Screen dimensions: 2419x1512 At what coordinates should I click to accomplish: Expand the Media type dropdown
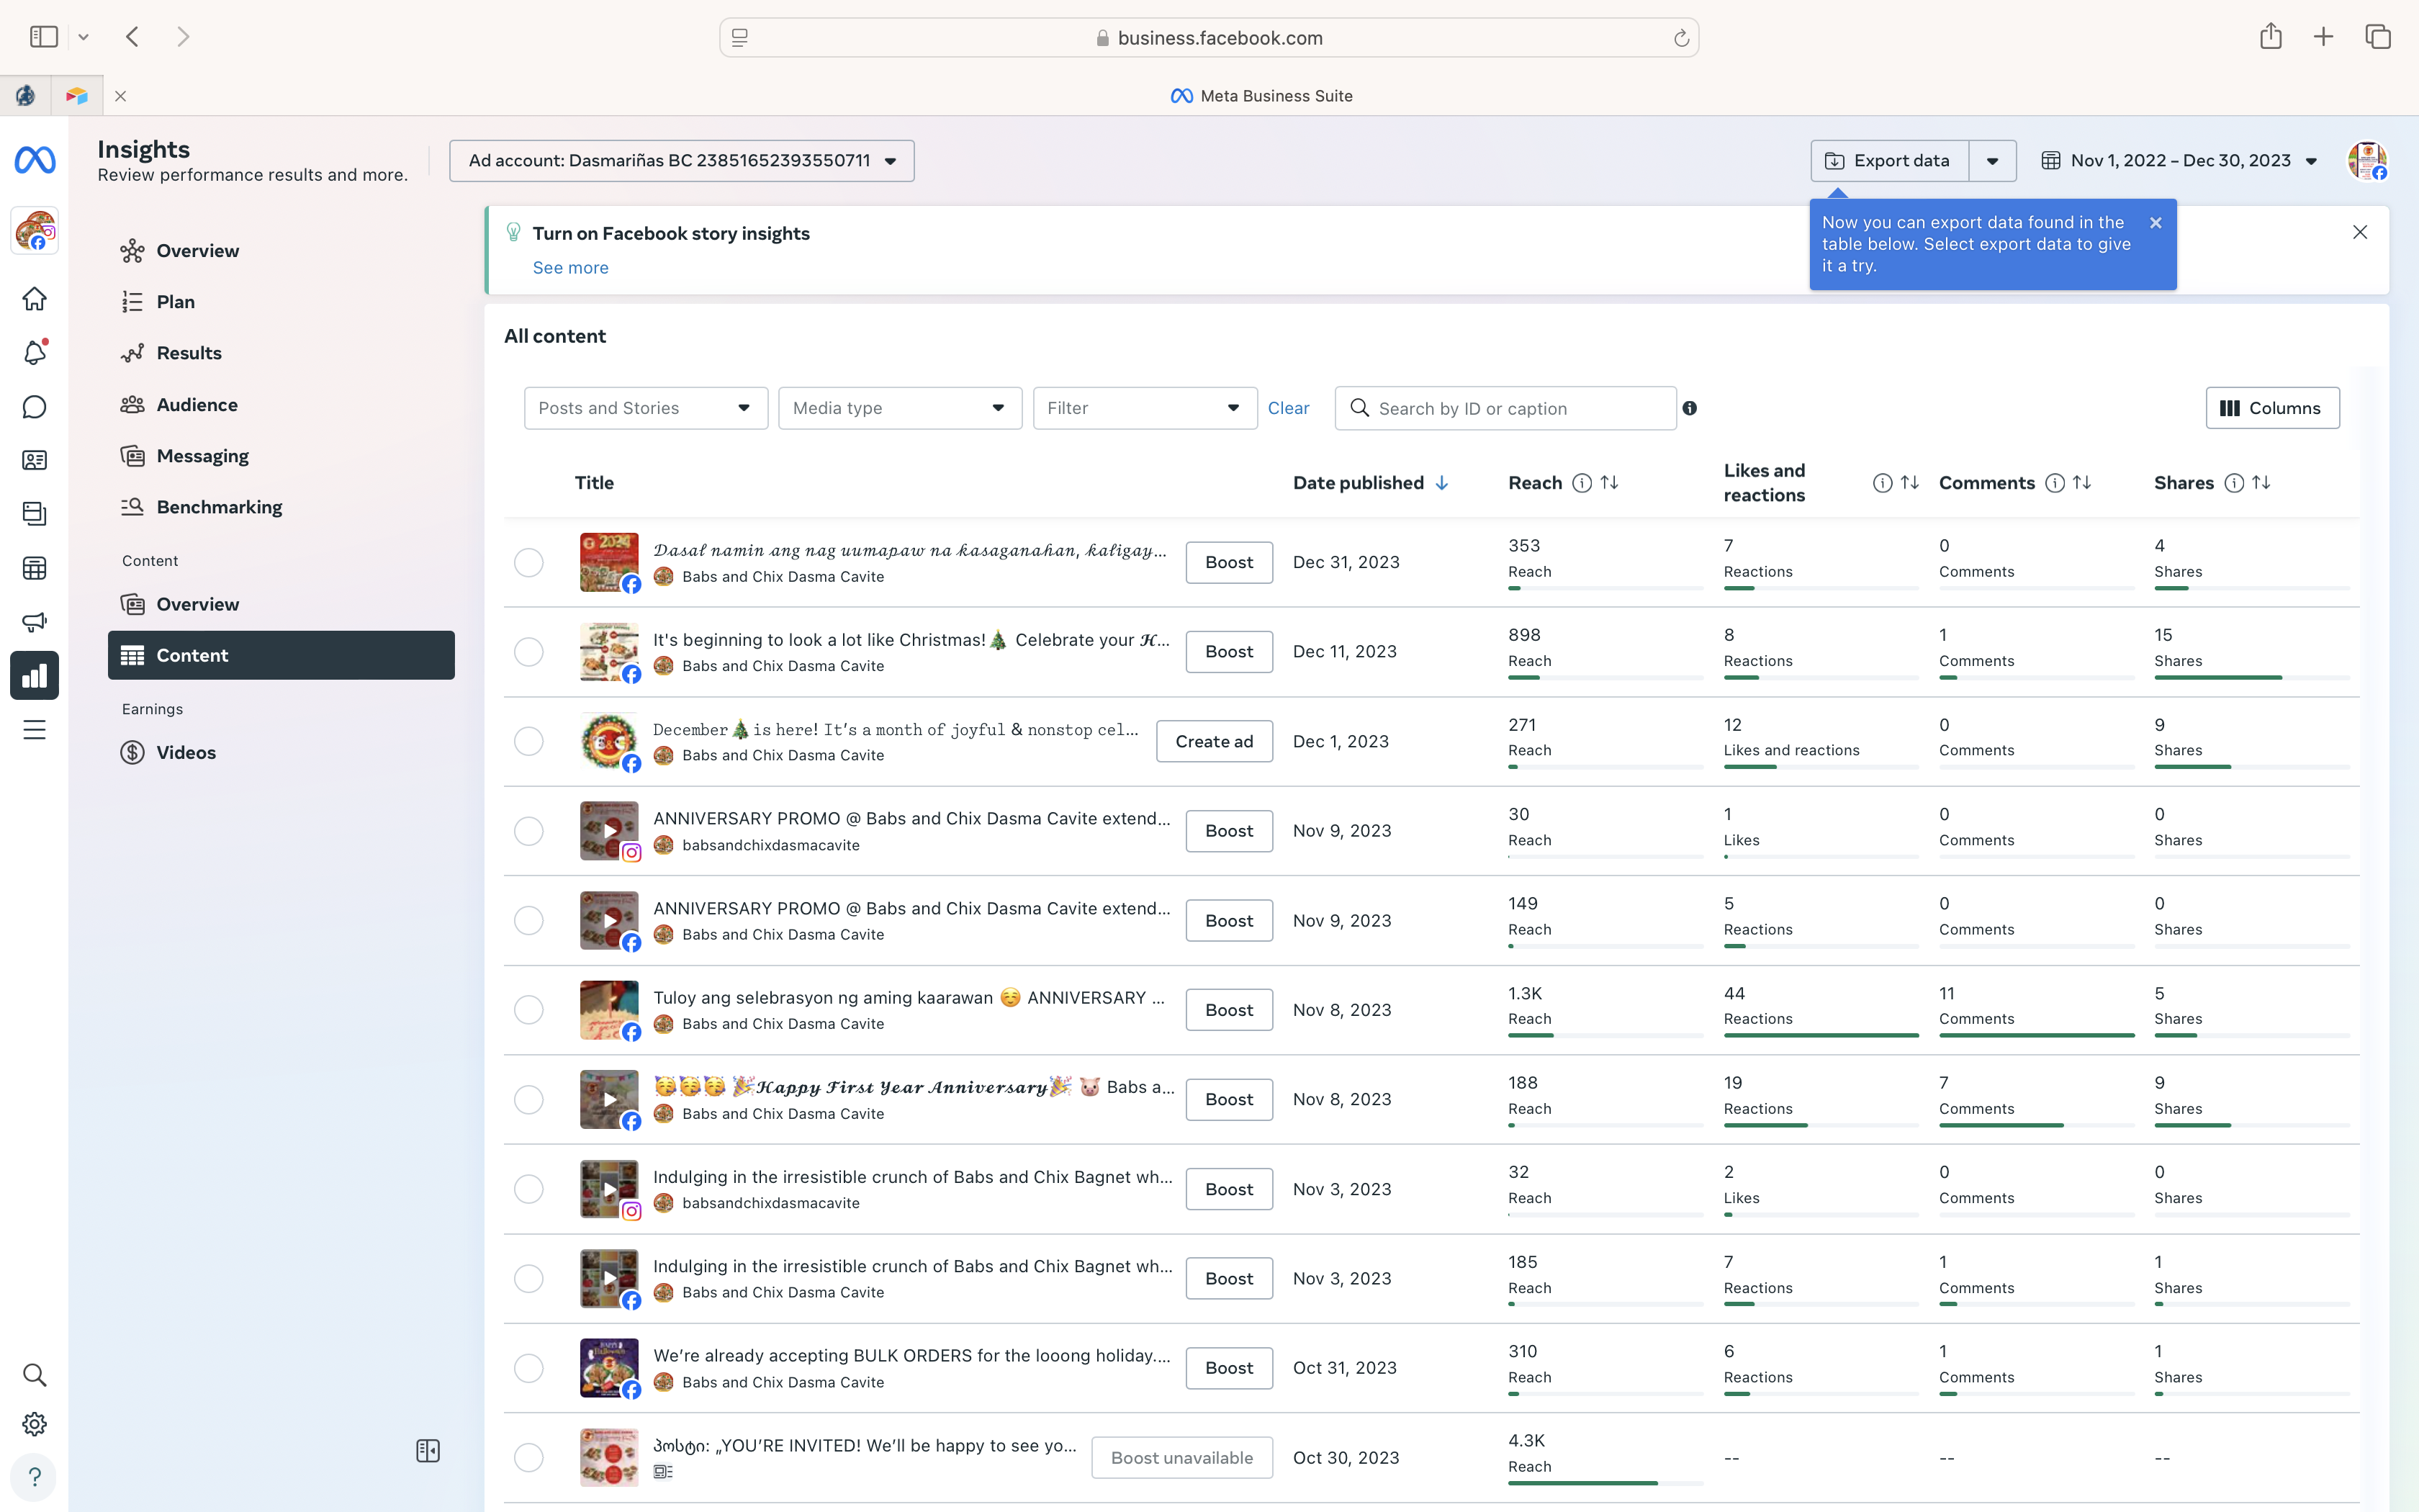click(900, 408)
